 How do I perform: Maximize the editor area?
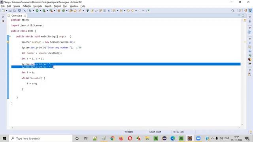click(243, 15)
